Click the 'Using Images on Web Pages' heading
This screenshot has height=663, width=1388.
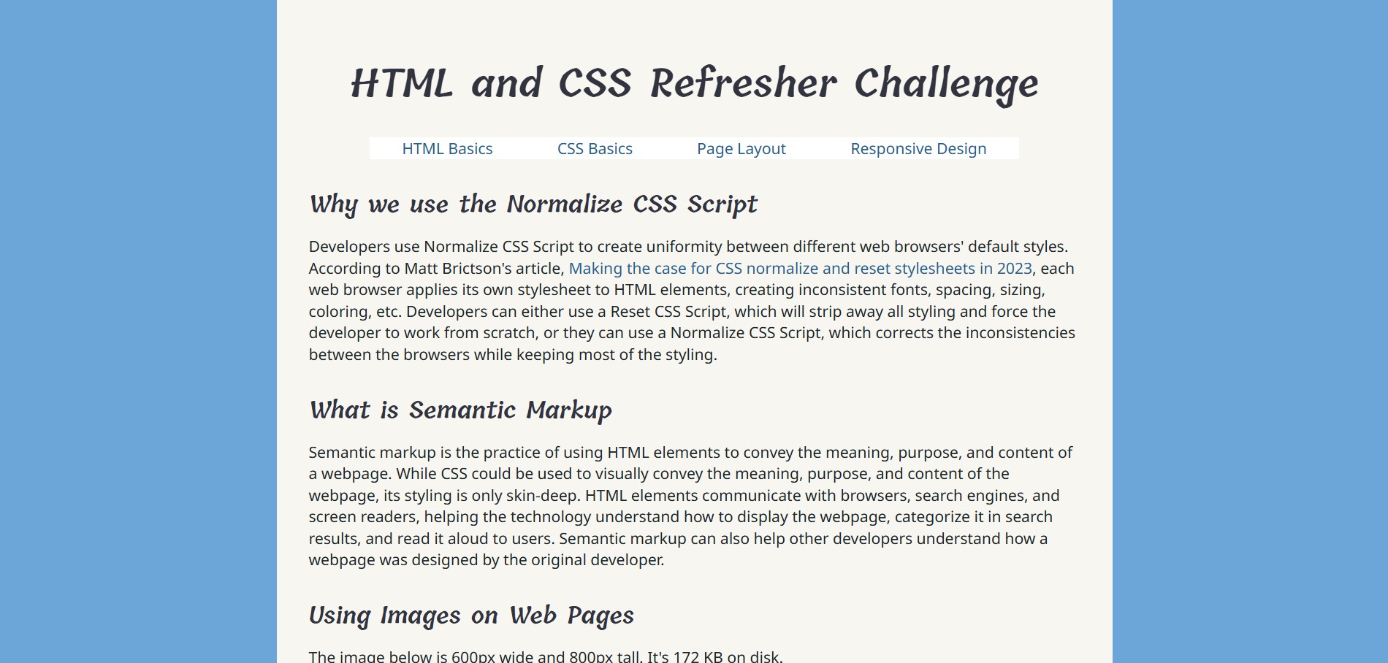pos(471,615)
